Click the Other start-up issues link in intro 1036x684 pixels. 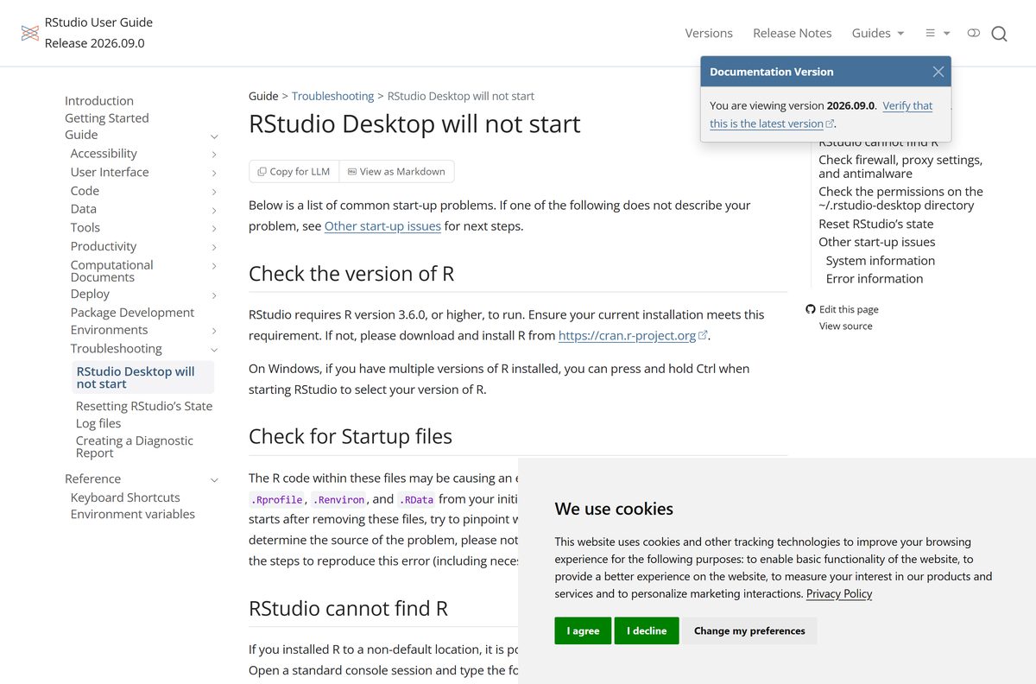(382, 226)
